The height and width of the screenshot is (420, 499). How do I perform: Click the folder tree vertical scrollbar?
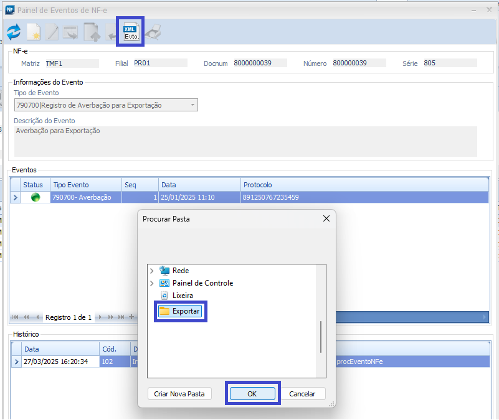coord(321,337)
